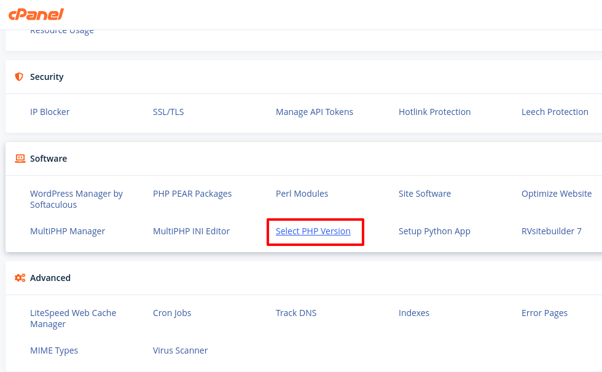The height and width of the screenshot is (372, 602).
Task: Open Cron Jobs
Action: click(x=171, y=313)
